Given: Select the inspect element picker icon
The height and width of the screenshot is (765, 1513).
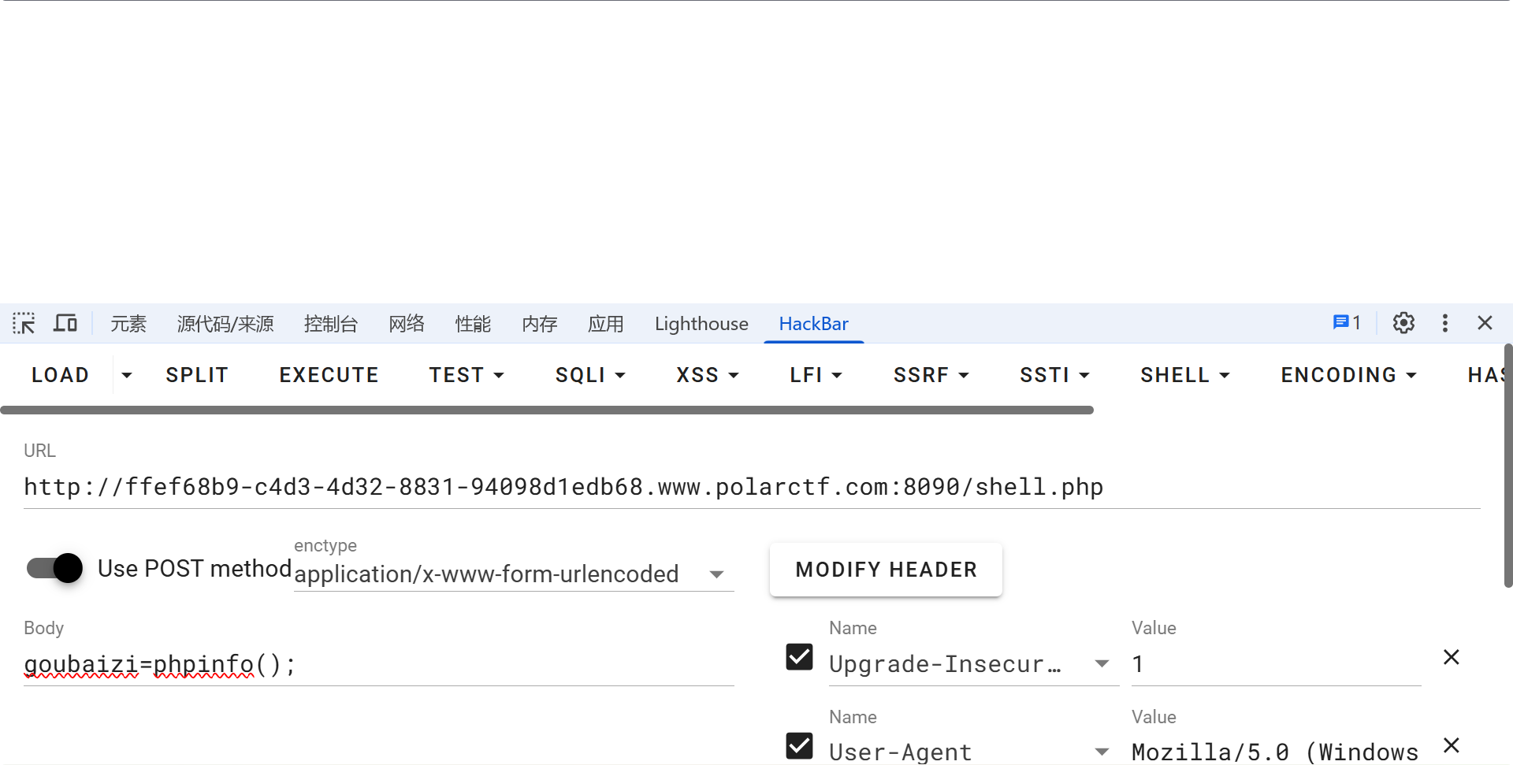Looking at the screenshot, I should [x=24, y=323].
